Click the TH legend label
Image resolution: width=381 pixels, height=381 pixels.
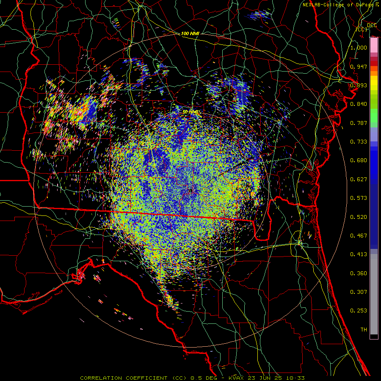tap(364, 330)
